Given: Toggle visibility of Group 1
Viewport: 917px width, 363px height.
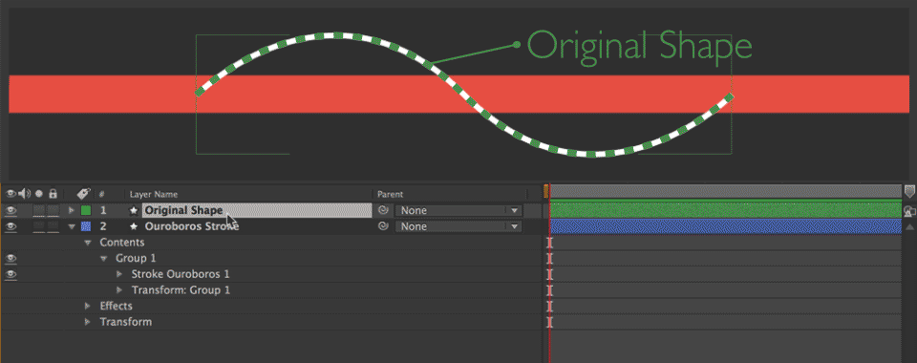Looking at the screenshot, I should click(x=11, y=258).
